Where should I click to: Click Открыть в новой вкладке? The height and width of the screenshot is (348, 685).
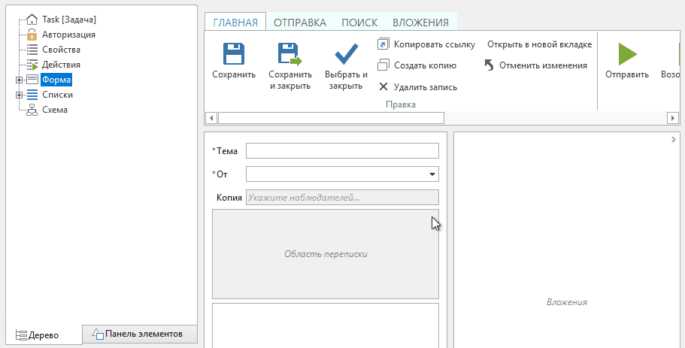[x=539, y=44]
